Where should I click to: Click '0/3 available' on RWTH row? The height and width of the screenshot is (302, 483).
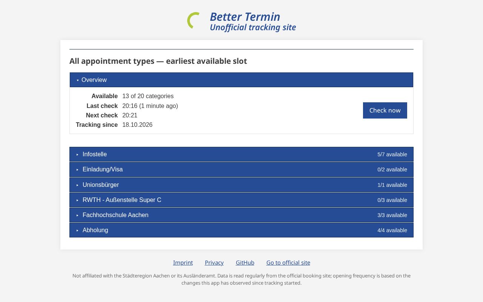[392, 200]
